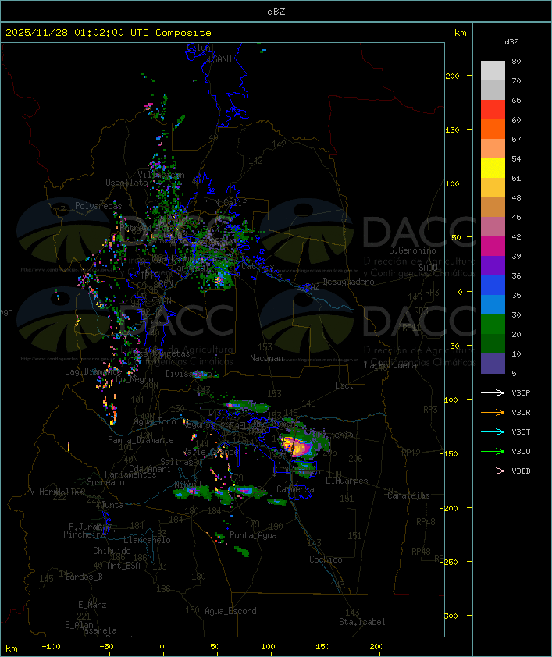Click the S.Geronimo map label

[x=412, y=250]
